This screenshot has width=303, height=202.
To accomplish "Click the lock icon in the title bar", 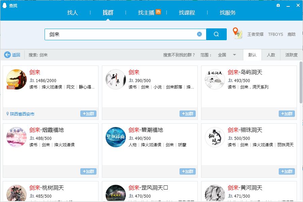I will tap(278, 5).
